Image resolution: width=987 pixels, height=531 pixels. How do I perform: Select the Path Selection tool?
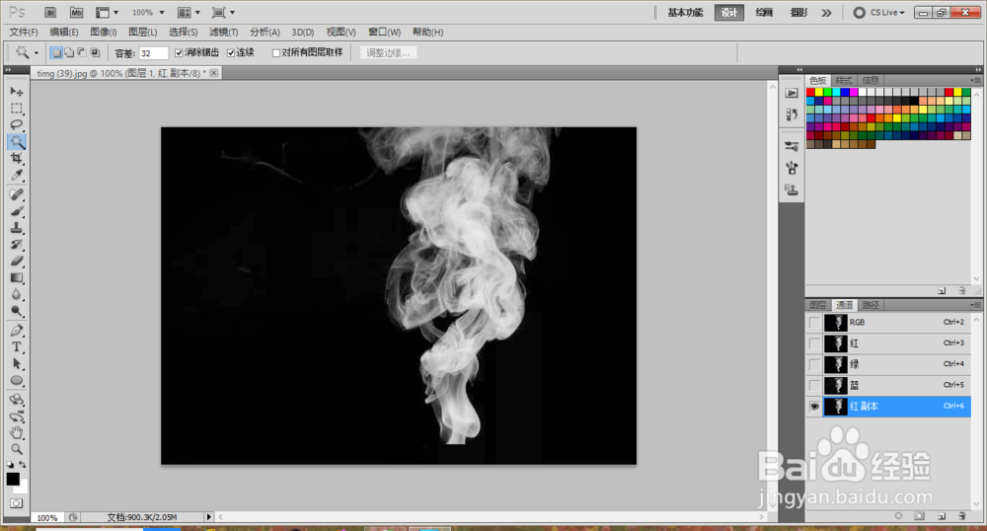(17, 363)
